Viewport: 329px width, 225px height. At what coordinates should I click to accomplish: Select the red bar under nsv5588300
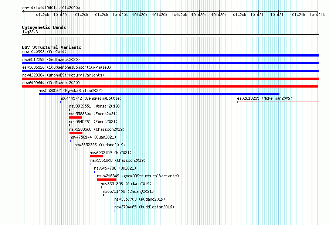[x=75, y=117]
